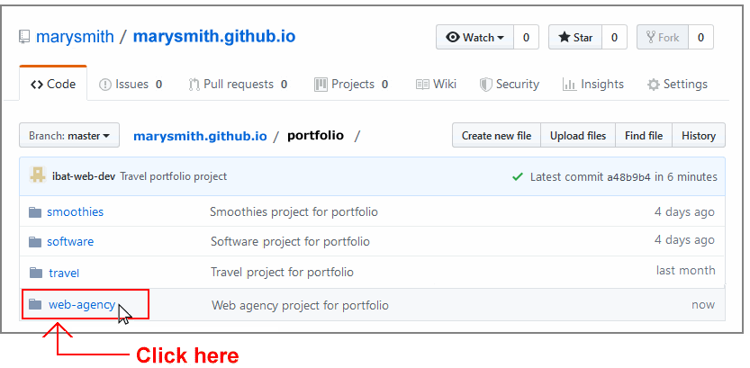Open the software folder
The image size is (750, 368).
click(x=70, y=241)
